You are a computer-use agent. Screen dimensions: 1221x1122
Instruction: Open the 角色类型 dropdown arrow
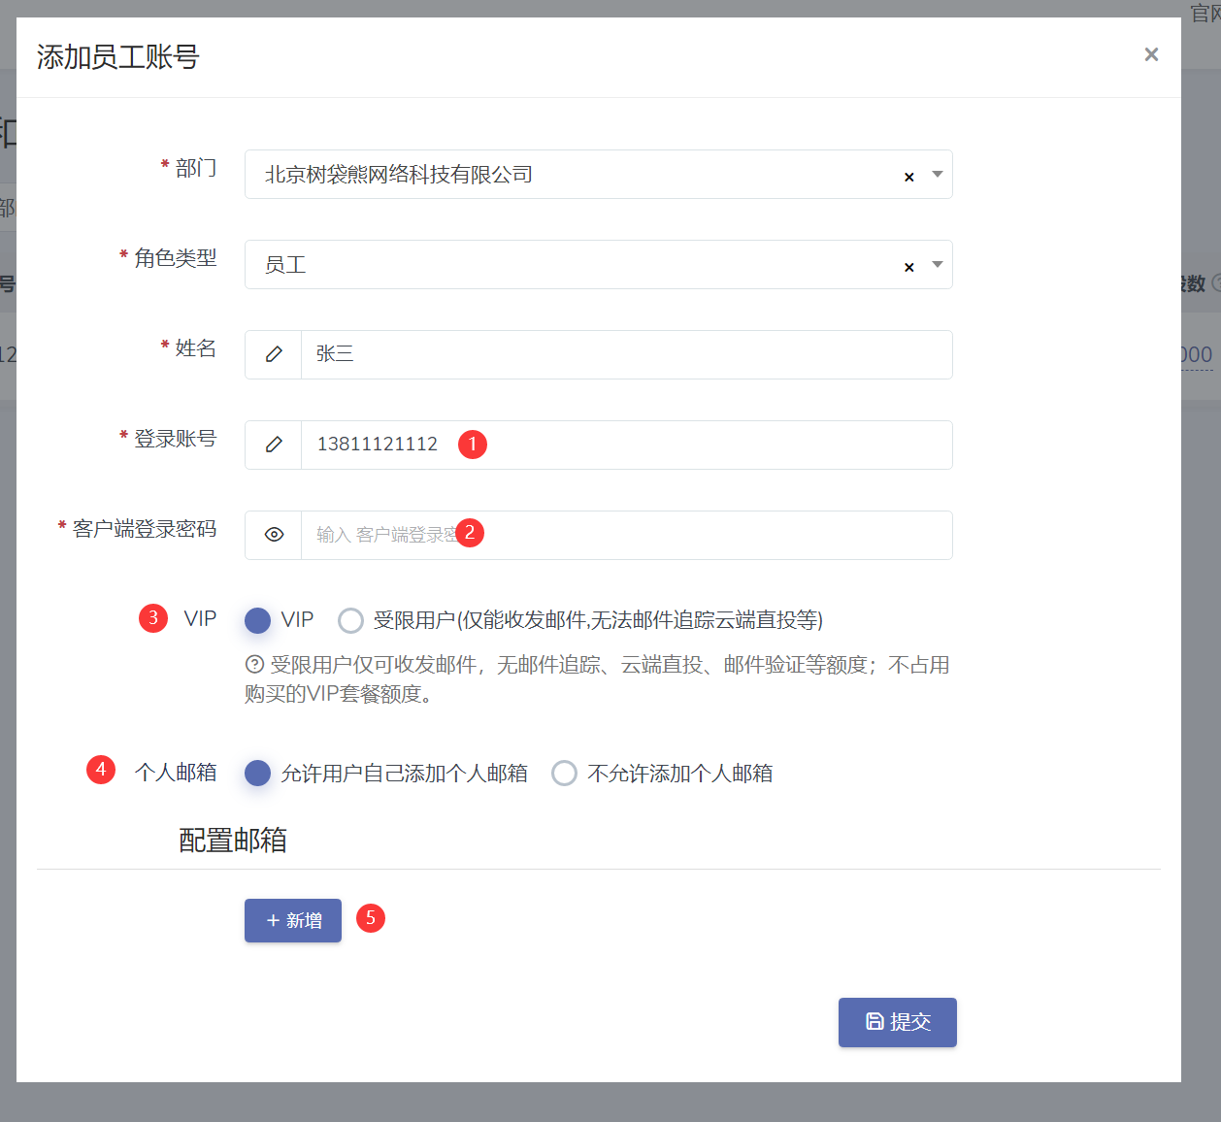[938, 264]
